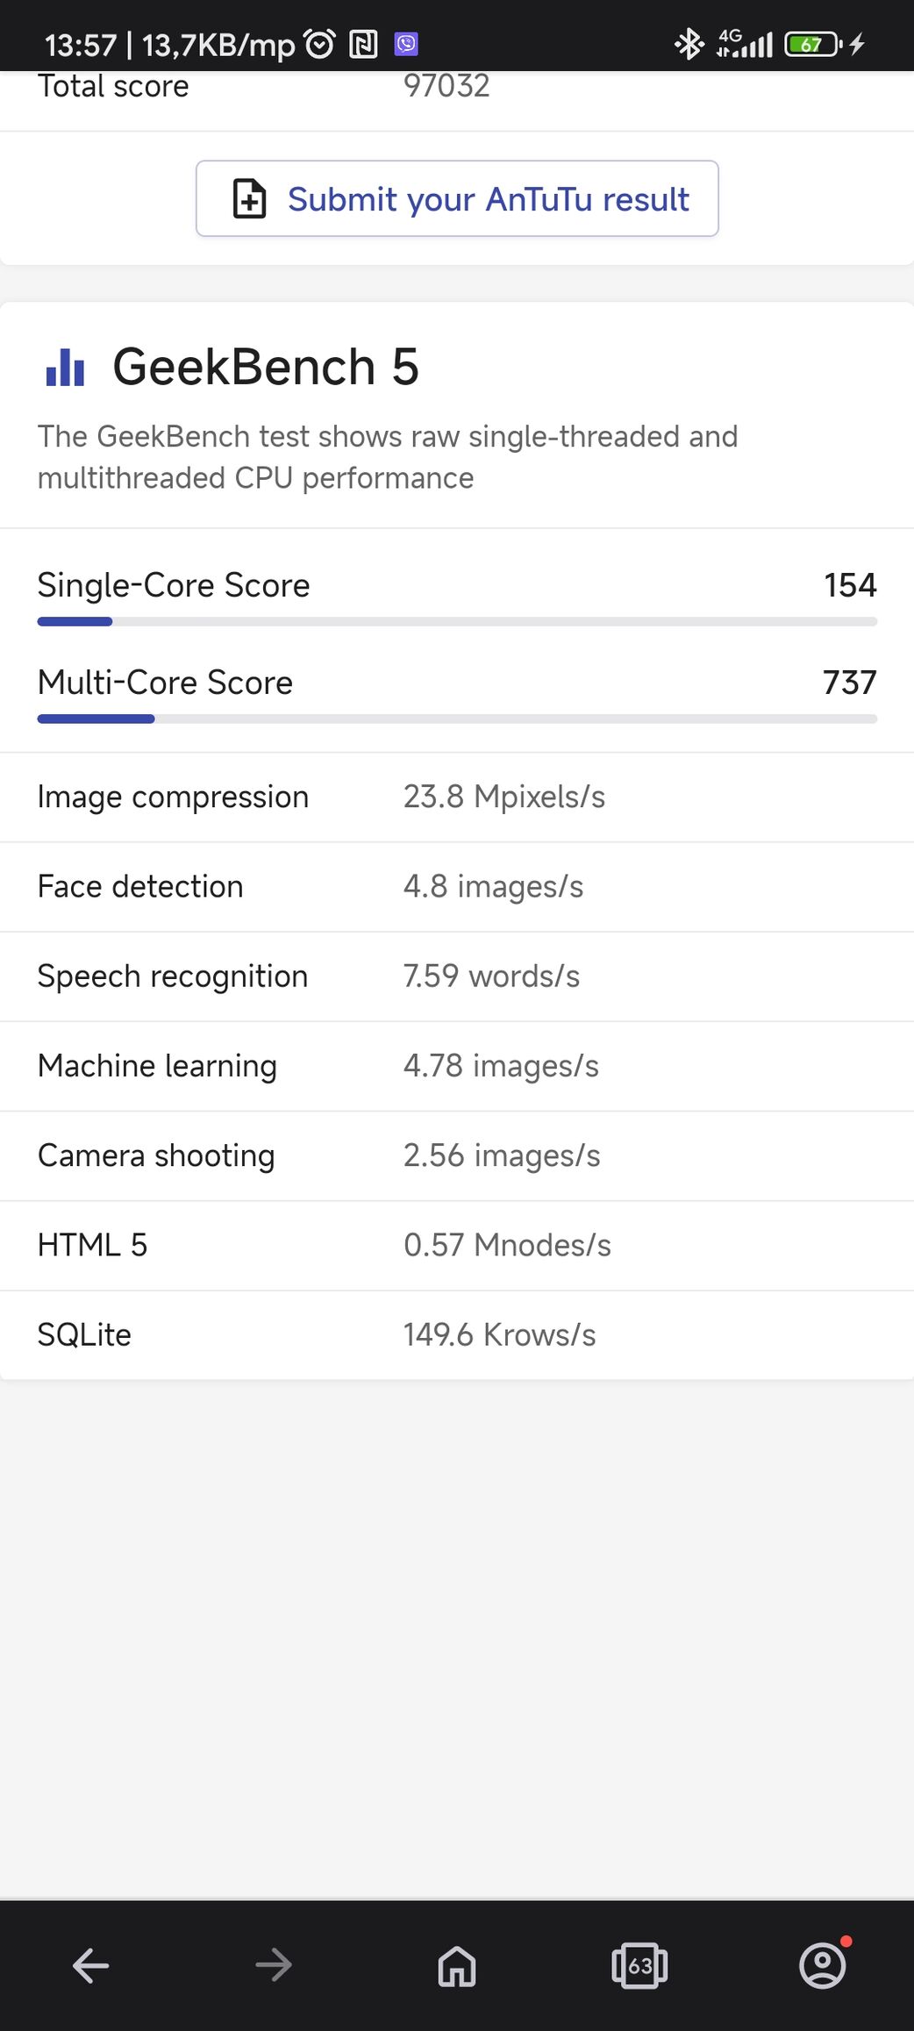Click the Multi-Core Score progress bar
Viewport: 914px width, 2031px height.
pyautogui.click(x=457, y=719)
